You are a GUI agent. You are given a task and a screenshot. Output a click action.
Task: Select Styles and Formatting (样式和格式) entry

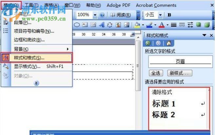point(36,58)
